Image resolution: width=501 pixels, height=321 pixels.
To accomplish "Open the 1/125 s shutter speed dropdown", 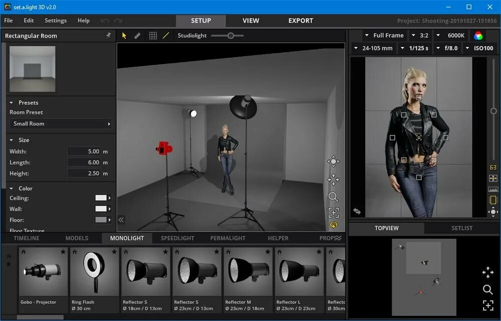I will [x=414, y=48].
